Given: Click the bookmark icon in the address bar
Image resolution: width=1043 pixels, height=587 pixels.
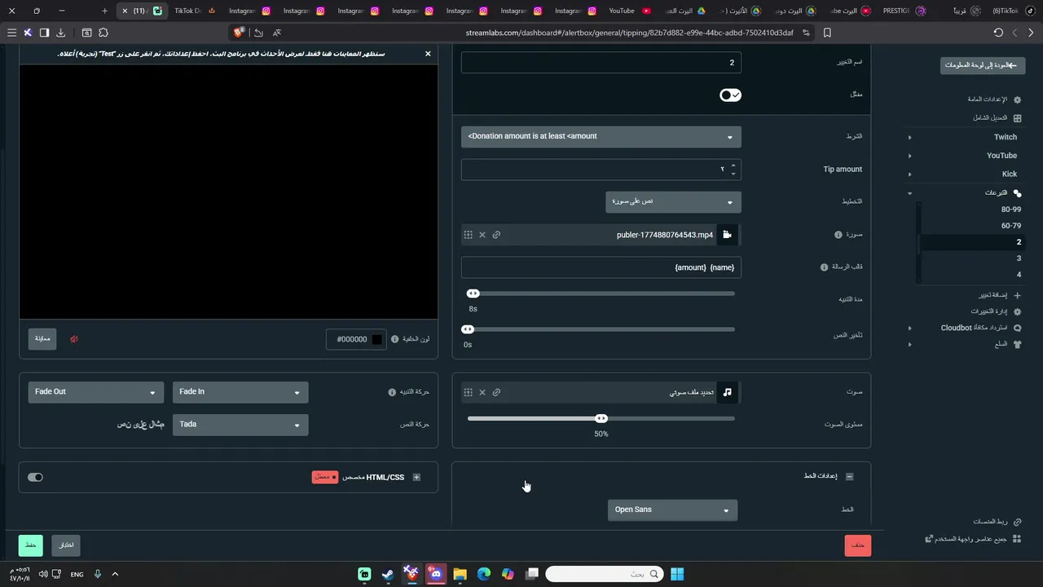Looking at the screenshot, I should click(x=827, y=33).
